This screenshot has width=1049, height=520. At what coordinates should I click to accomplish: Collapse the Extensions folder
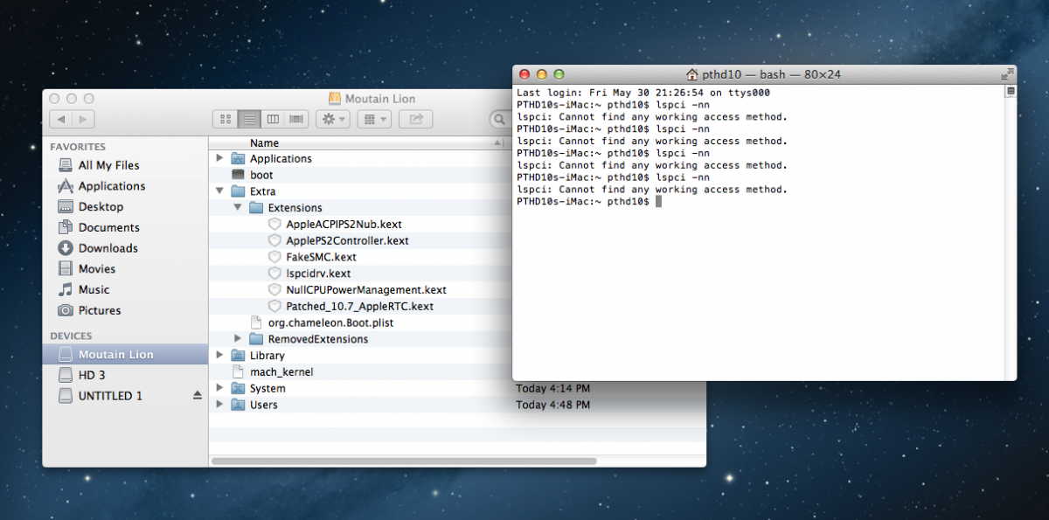click(x=238, y=208)
